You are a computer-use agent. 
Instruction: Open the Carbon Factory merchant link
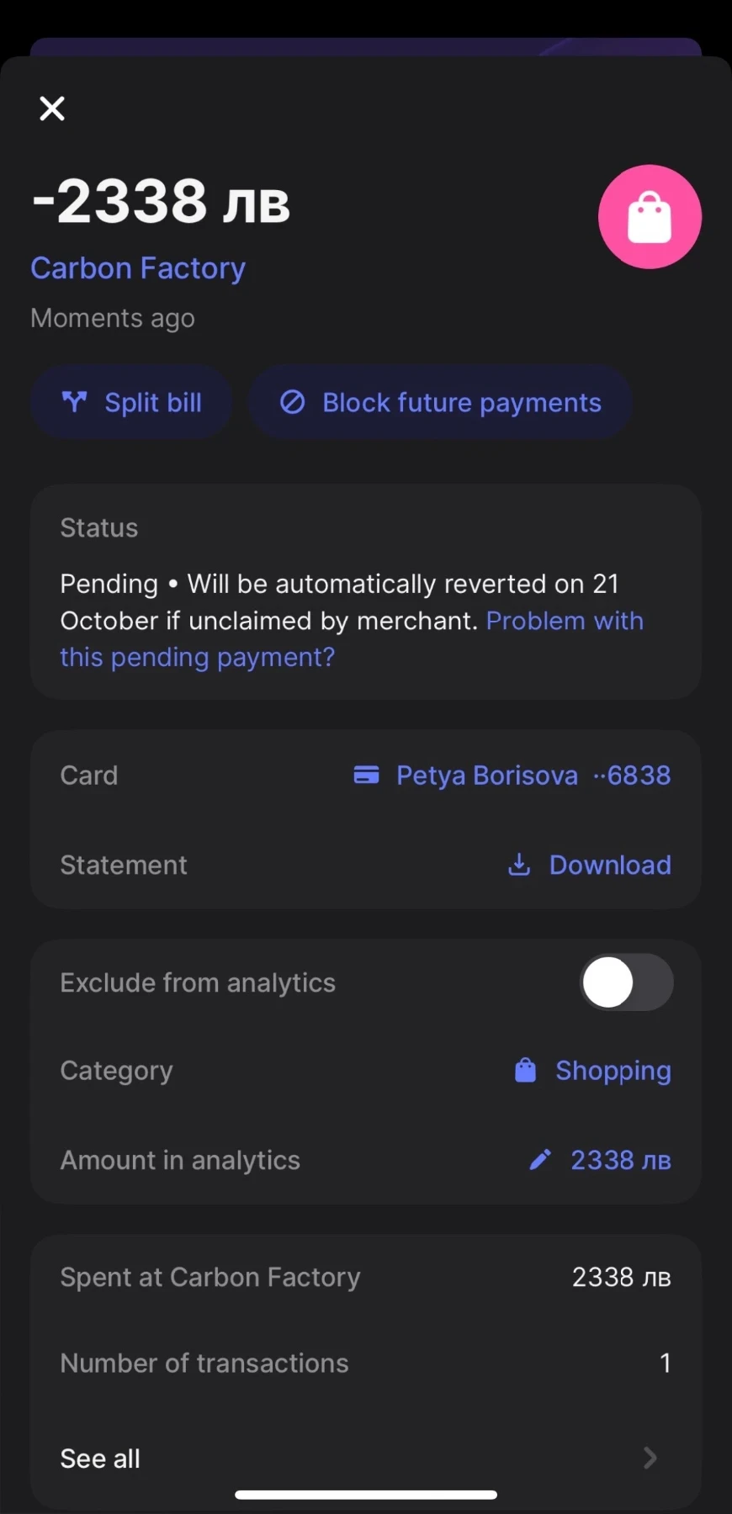coord(138,268)
